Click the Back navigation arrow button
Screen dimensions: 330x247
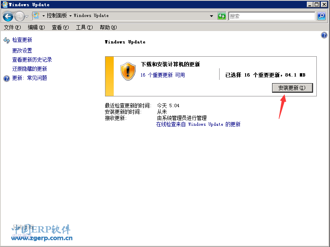coord(8,16)
